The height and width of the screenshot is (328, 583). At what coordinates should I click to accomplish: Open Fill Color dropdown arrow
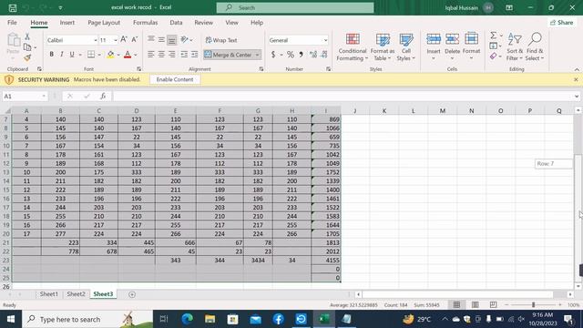[x=118, y=55]
